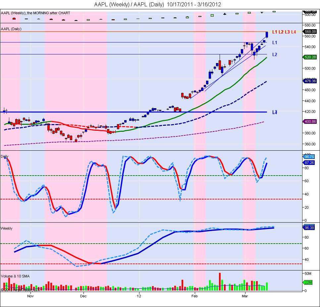Click the 96.38 weekly stochastic value tag

coord(309,227)
